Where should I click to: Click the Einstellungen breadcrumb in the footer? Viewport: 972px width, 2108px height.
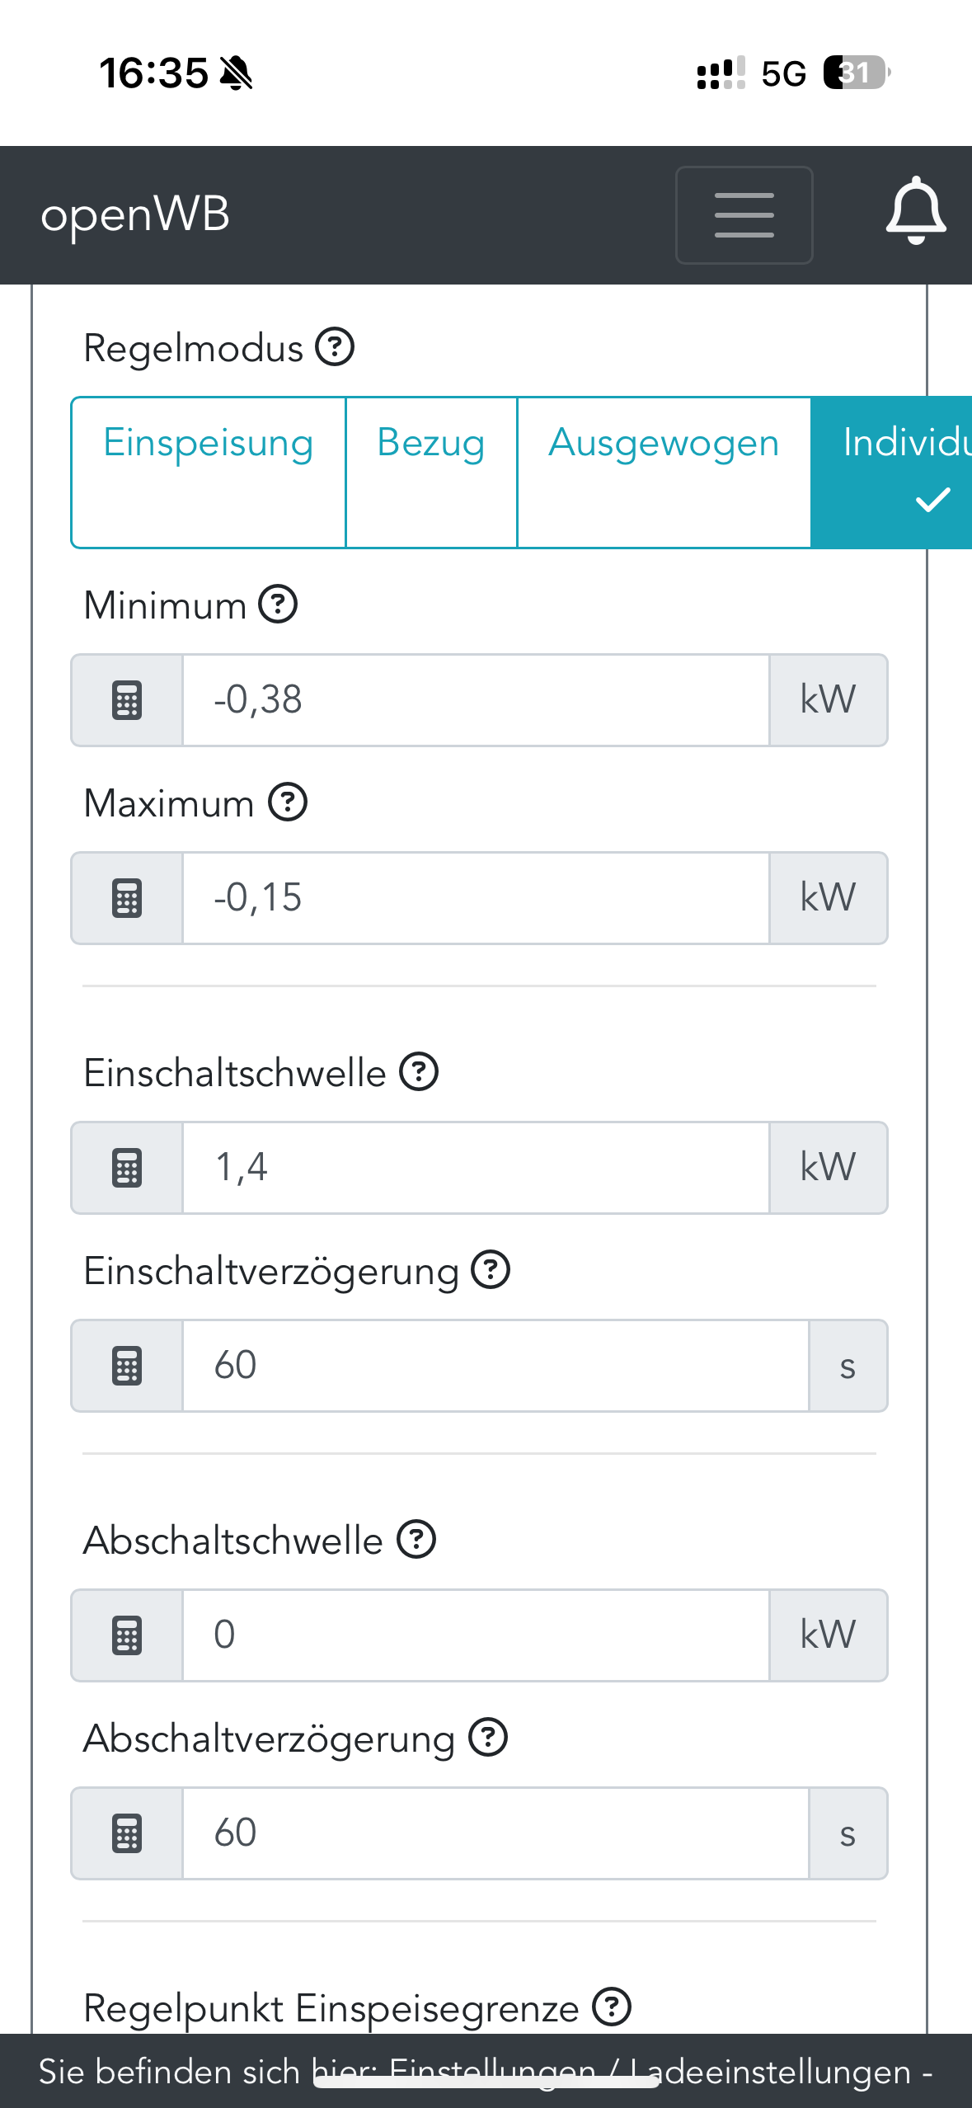(491, 2072)
